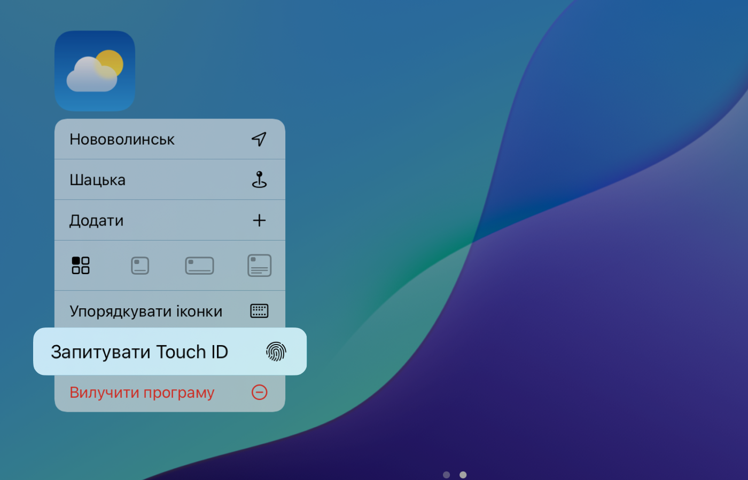Image resolution: width=748 pixels, height=480 pixels.
Task: Click the fingerprint Touch ID icon
Action: click(276, 351)
